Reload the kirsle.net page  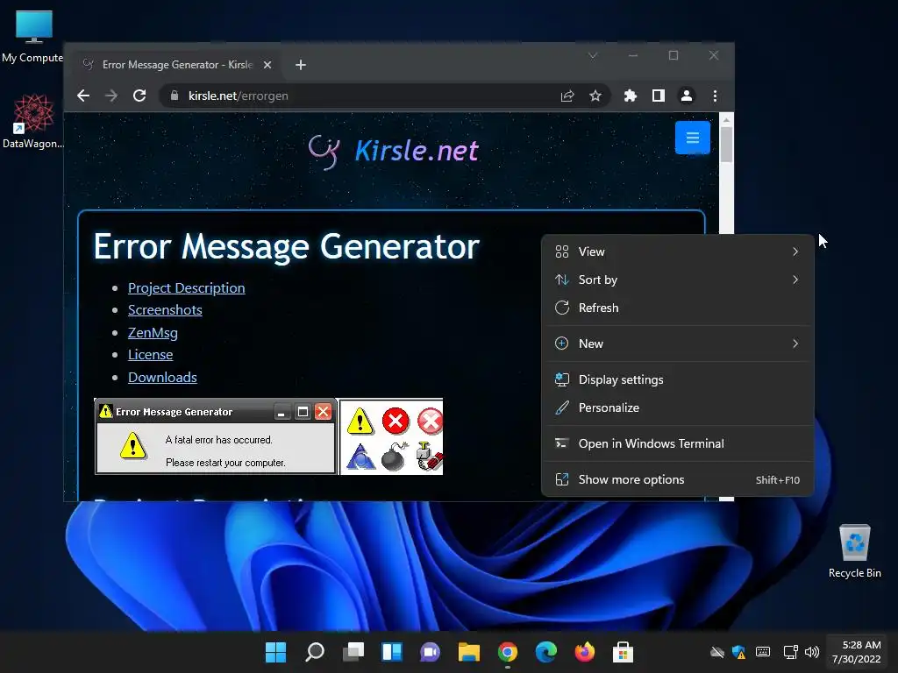139,96
